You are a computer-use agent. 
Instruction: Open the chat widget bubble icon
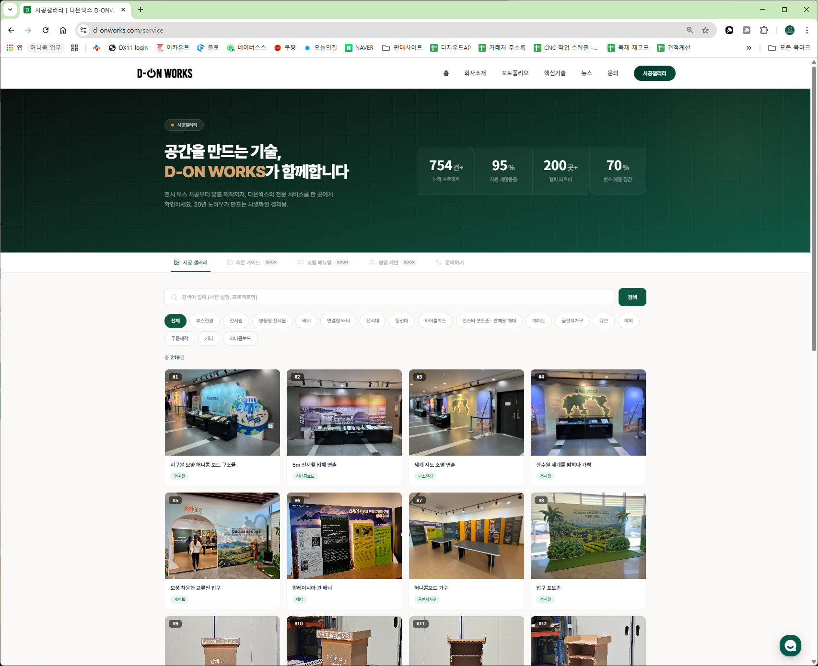[790, 645]
